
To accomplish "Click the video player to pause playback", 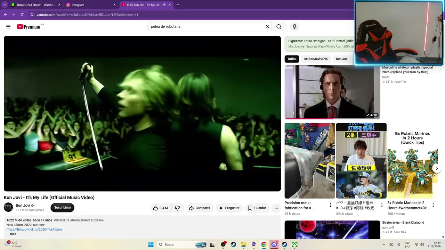I will (142, 114).
